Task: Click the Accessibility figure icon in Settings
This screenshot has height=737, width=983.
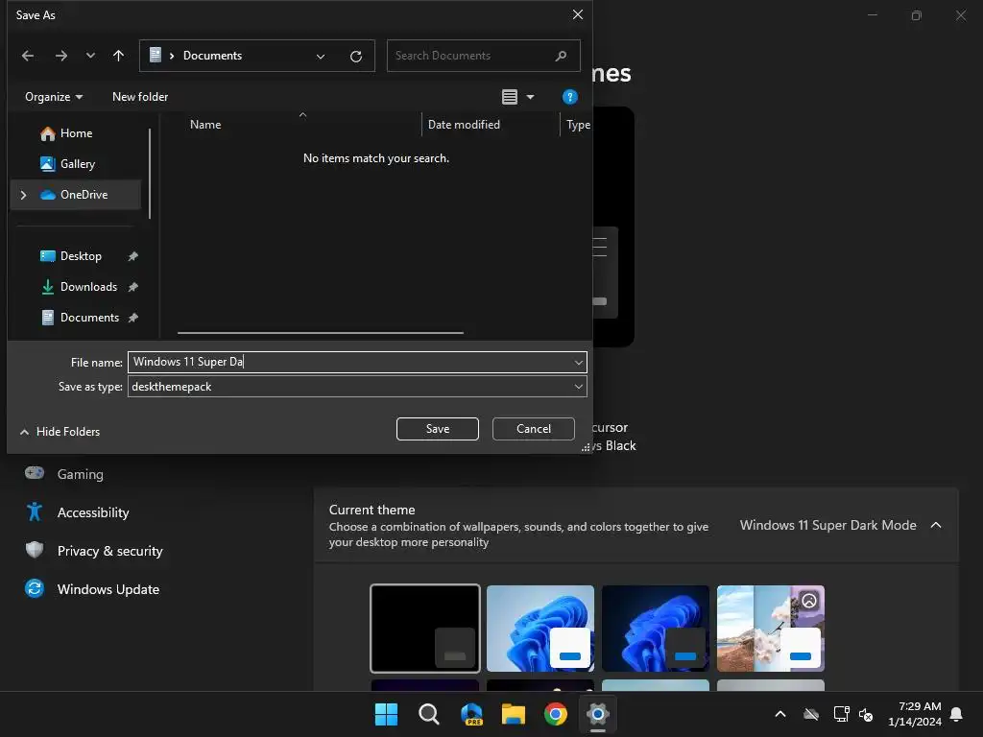Action: [35, 512]
